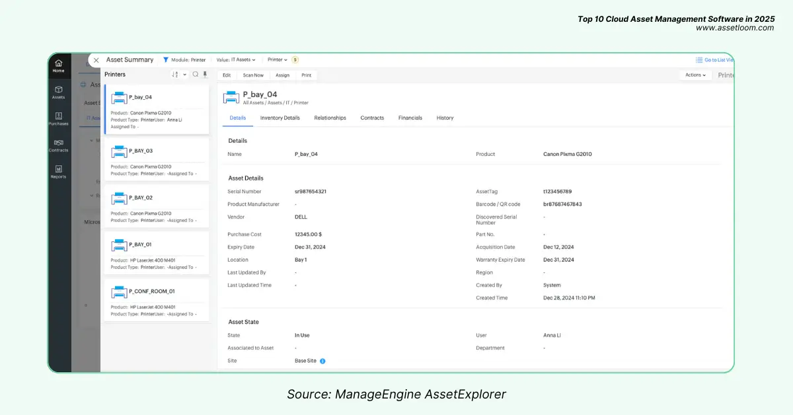
Task: Expand the Value: IT Assets filter dropdown
Action: click(236, 59)
